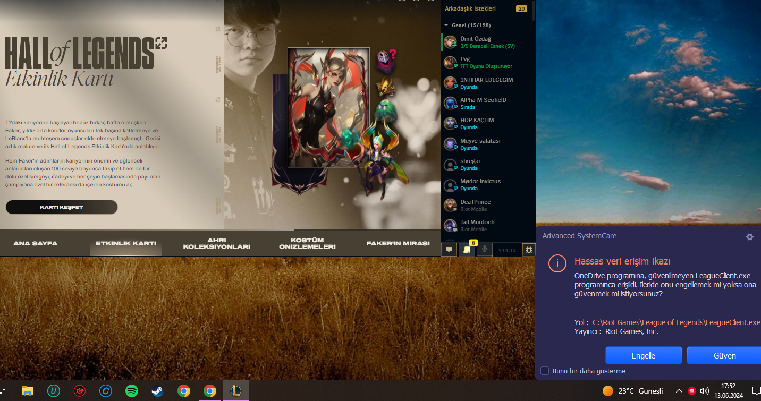Image resolution: width=761 pixels, height=401 pixels.
Task: Open the League chat window icon
Action: (449, 249)
